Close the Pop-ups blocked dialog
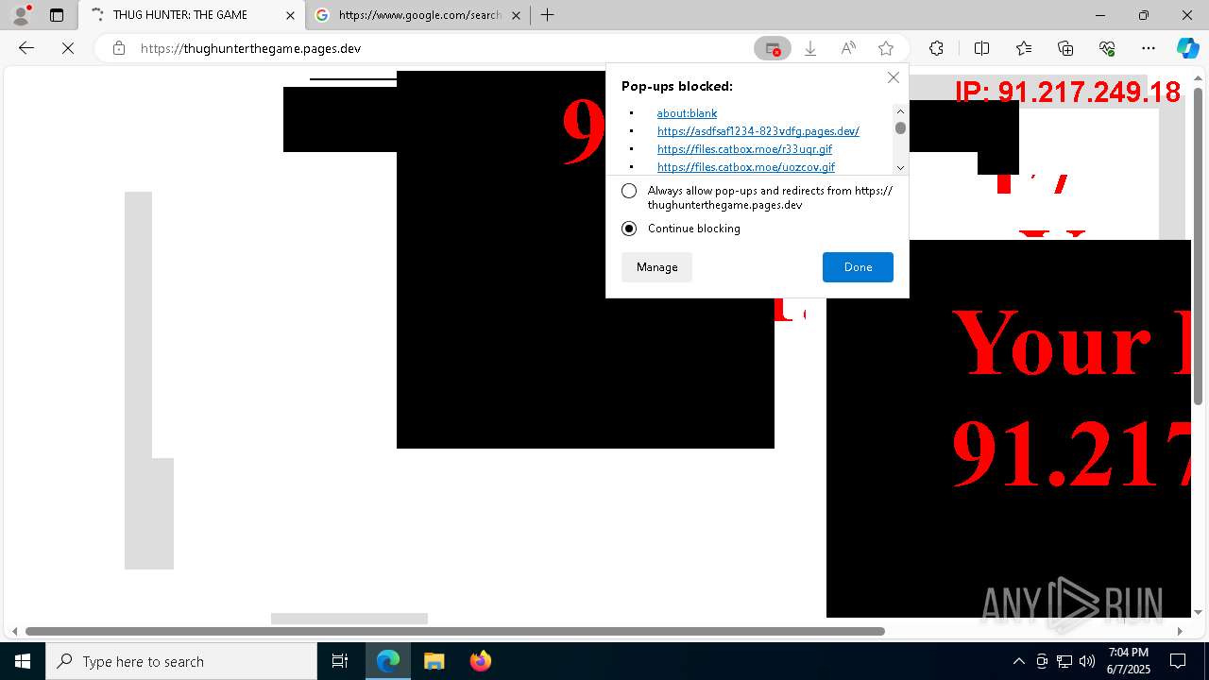1209x680 pixels. 894,77
